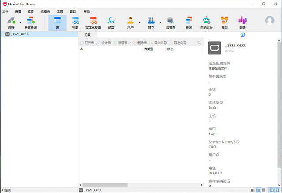Image resolution: width=282 pixels, height=193 pixels.
Task: Click the '1 连接' status text
Action: (6, 190)
